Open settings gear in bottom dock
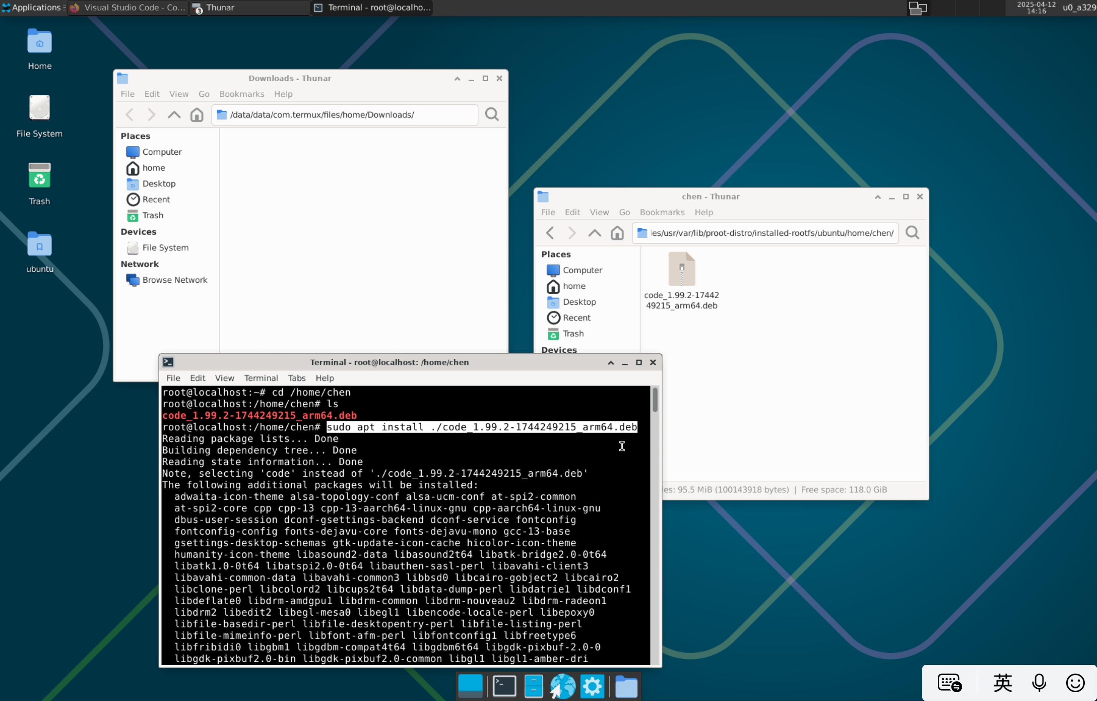Image resolution: width=1097 pixels, height=701 pixels. coord(592,686)
